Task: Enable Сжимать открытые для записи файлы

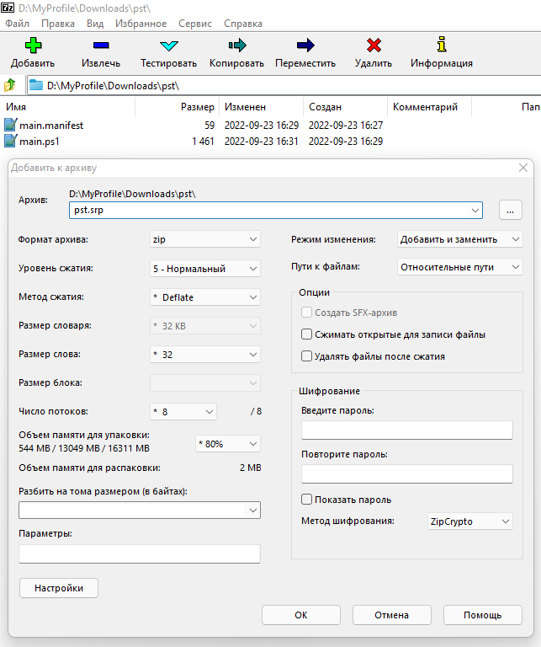Action: 307,334
